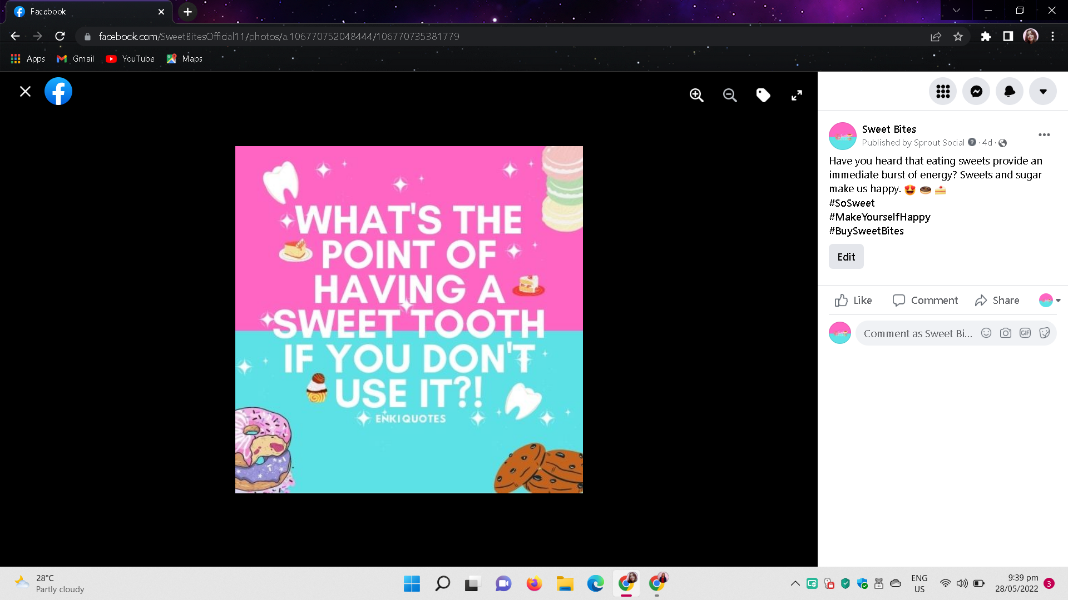Select the Facebook browser tab
Screen dimensions: 1068x600
pos(89,12)
